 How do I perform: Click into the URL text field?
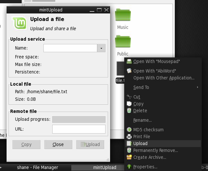point(79,129)
